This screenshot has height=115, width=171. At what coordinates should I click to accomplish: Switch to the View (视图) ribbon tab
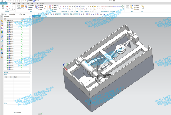coord(27,3)
